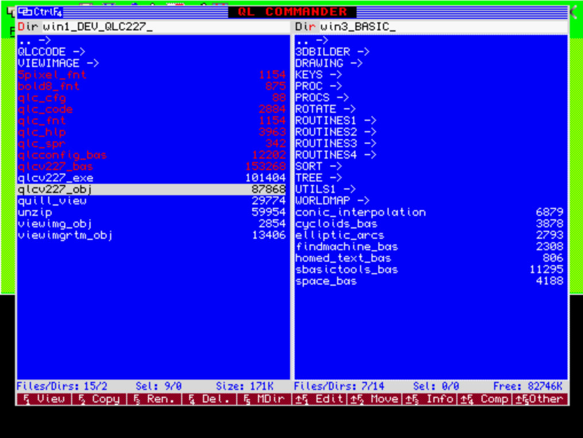The height and width of the screenshot is (438, 583).
Task: Click the Shift-F3 Info button
Action: coord(429,398)
